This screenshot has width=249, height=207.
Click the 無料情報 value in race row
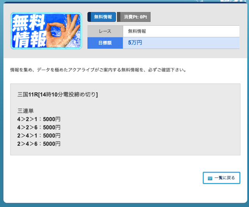137,31
